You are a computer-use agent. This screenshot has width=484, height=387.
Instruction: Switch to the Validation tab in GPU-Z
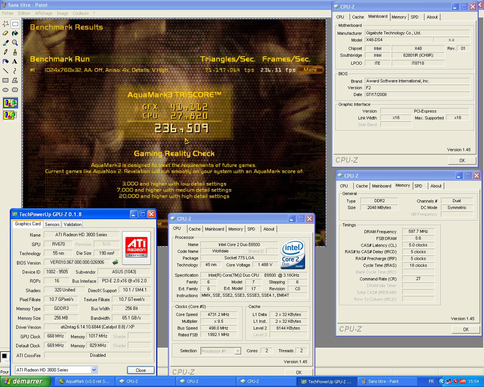(x=73, y=224)
